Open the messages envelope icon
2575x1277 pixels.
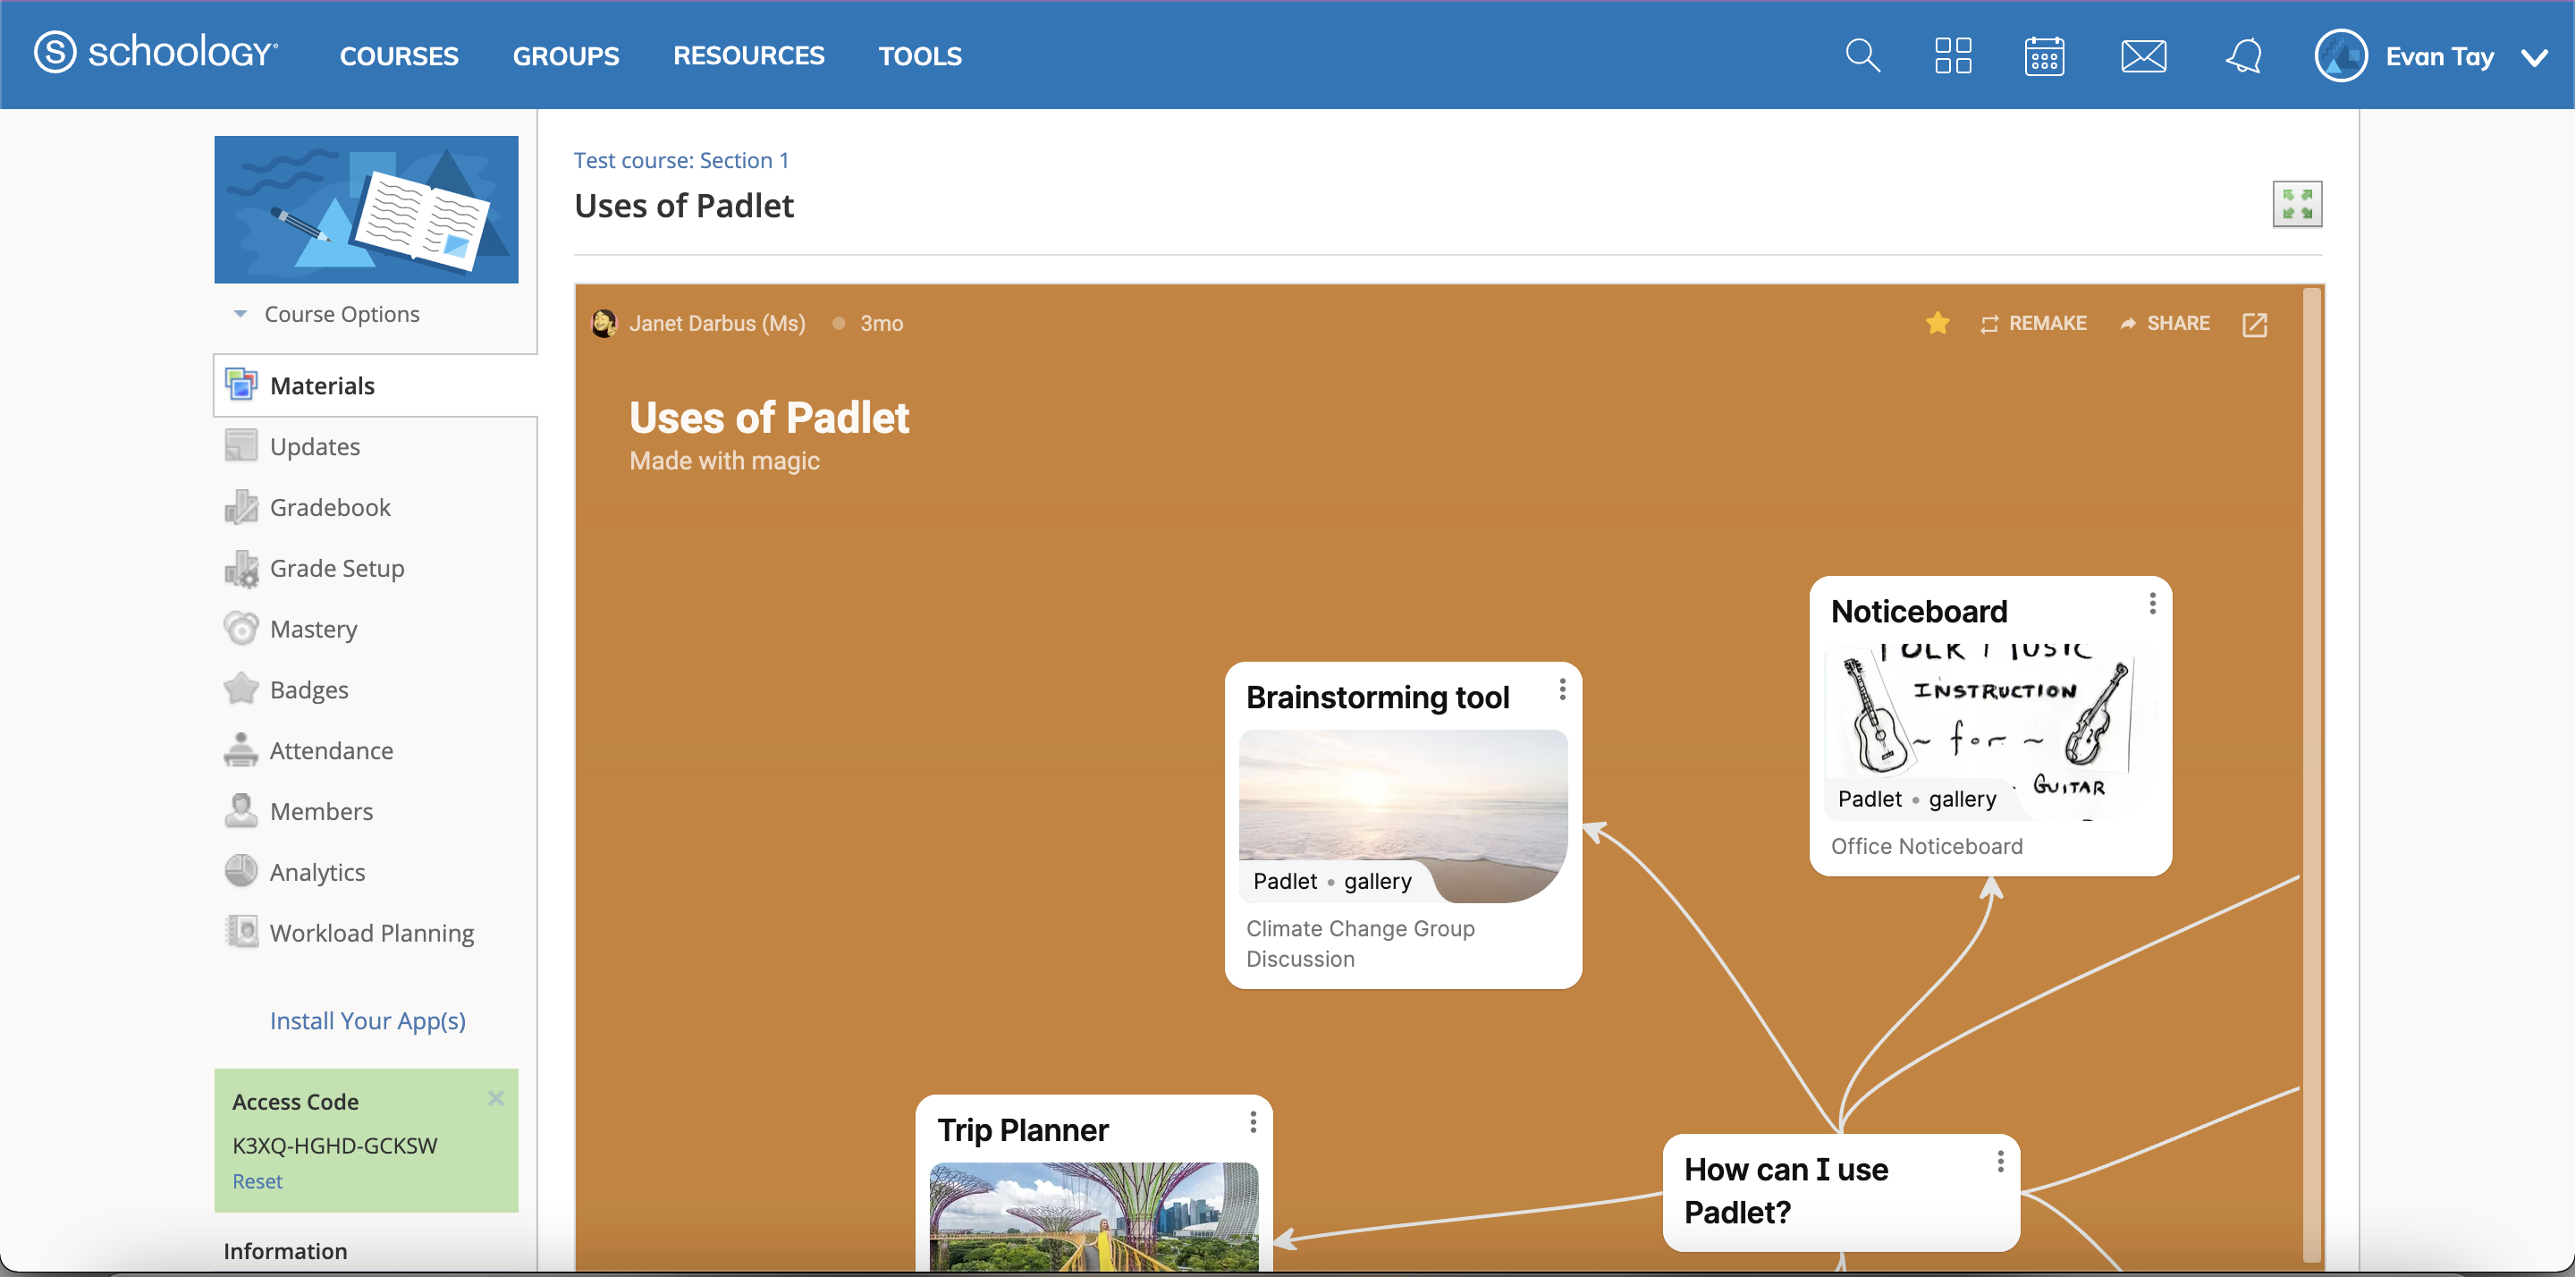click(2143, 56)
